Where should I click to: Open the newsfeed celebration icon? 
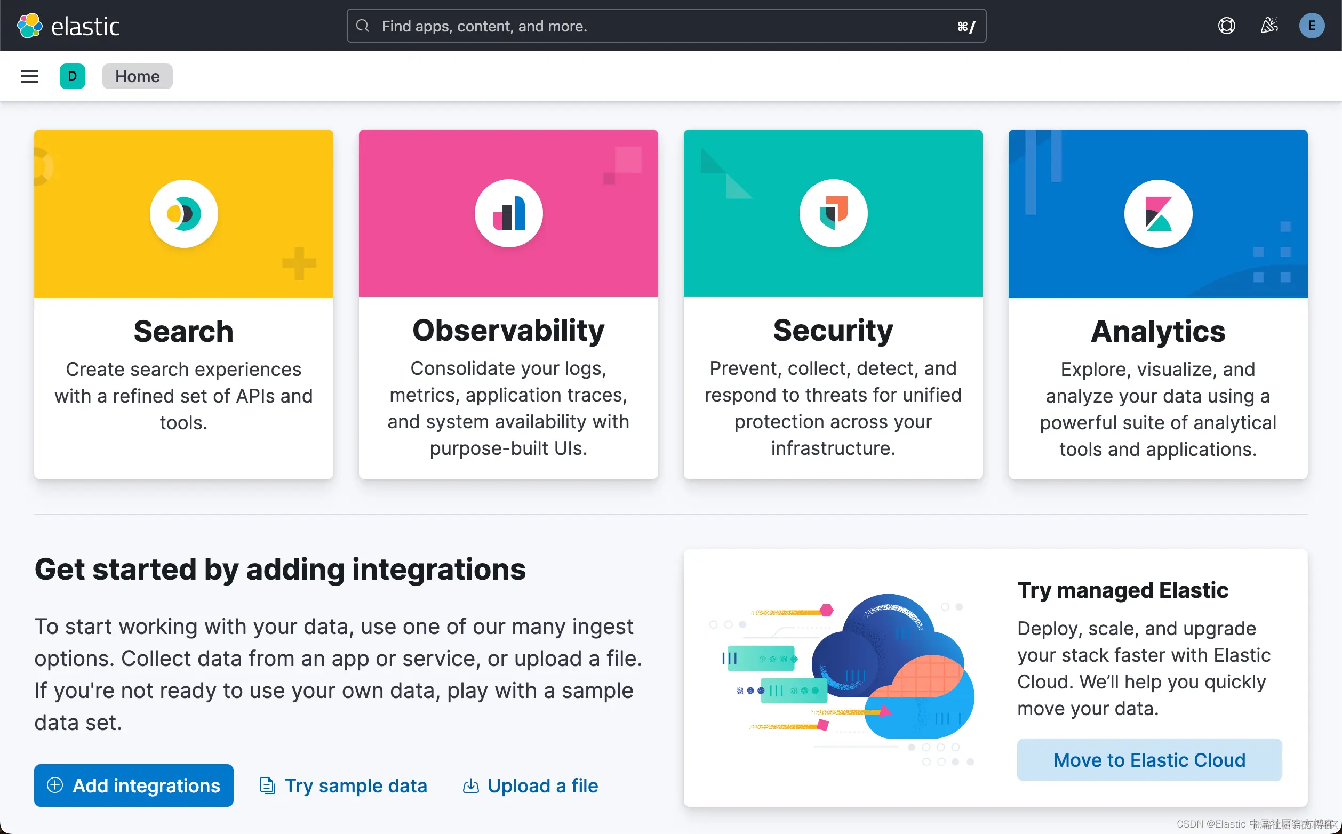[x=1269, y=26]
